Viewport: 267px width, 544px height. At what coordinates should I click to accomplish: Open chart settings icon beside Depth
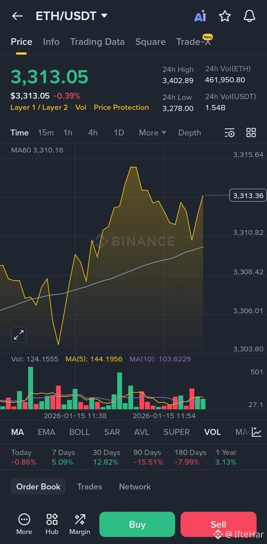click(230, 133)
